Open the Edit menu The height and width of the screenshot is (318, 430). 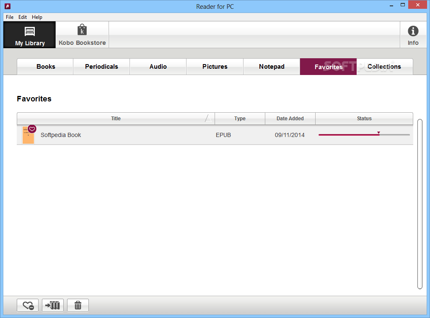23,17
